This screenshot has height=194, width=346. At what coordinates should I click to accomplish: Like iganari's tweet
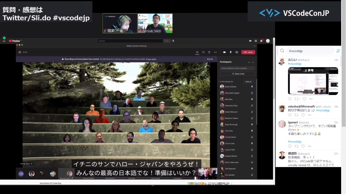click(x=303, y=146)
